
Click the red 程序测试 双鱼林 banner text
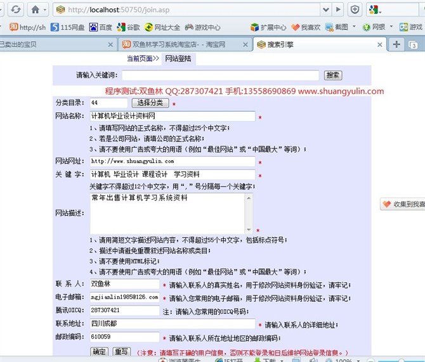(x=244, y=91)
